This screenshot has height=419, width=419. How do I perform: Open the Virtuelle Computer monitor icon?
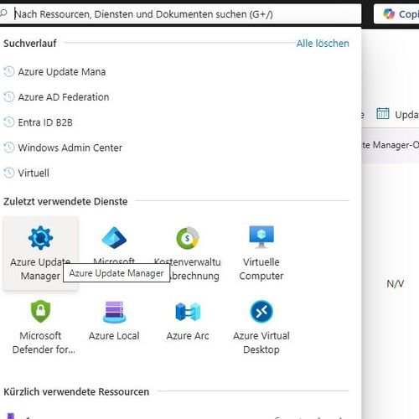261,237
